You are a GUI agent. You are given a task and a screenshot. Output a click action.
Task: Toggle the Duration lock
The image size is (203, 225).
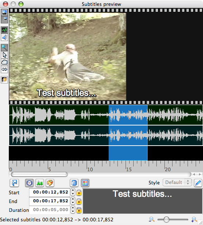pyautogui.click(x=79, y=210)
